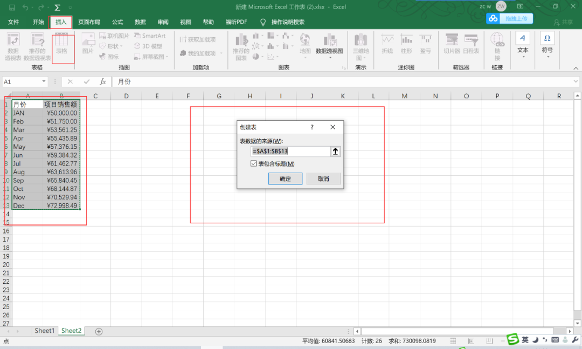This screenshot has height=349, width=582.
Task: Click the 确定 button in the dialog
Action: [x=285, y=179]
